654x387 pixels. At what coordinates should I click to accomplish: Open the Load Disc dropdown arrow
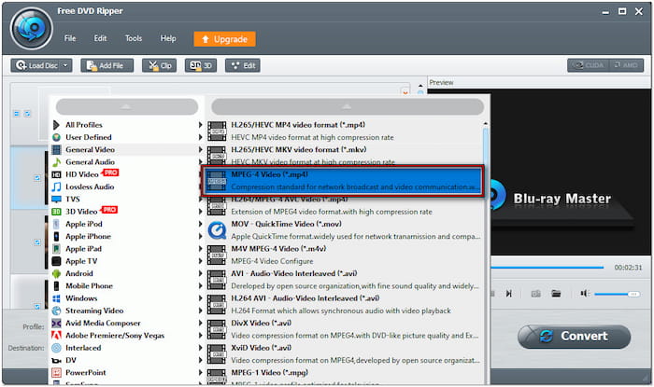point(66,65)
